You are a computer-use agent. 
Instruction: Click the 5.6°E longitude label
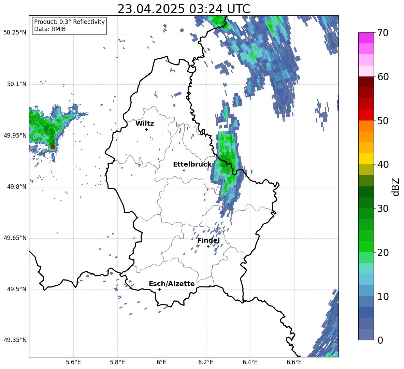pyautogui.click(x=73, y=362)
